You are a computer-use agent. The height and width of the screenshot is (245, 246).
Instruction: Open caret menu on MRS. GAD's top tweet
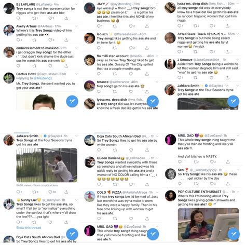238,135
